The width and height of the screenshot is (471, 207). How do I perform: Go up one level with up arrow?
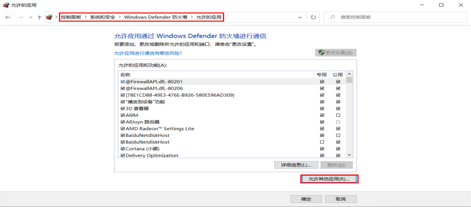click(x=39, y=17)
